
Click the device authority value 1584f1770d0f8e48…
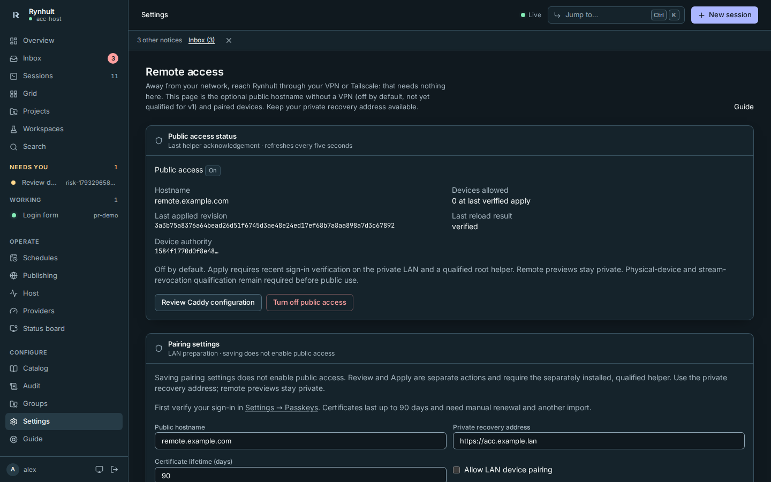(187, 252)
